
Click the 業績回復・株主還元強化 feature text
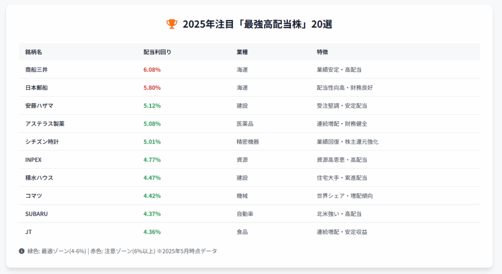pyautogui.click(x=348, y=142)
